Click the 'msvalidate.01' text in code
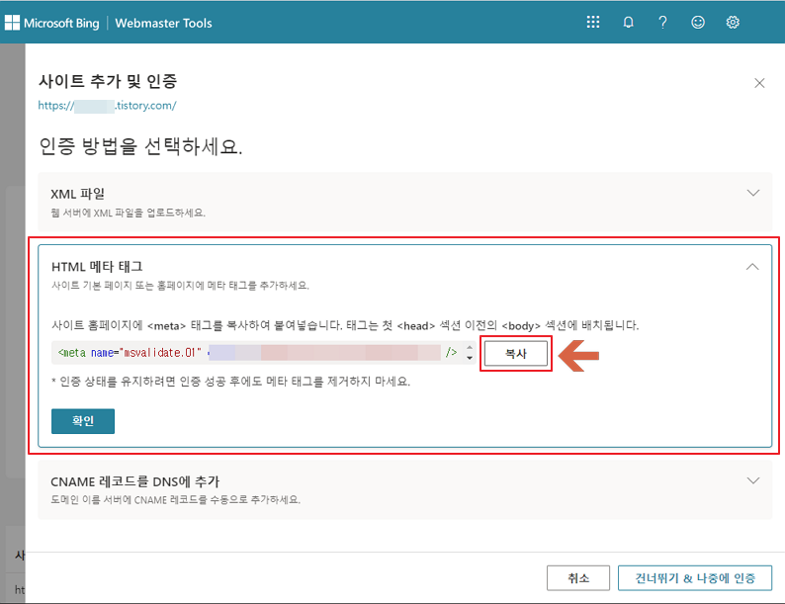Viewport: 785px width, 604px height. click(x=159, y=353)
